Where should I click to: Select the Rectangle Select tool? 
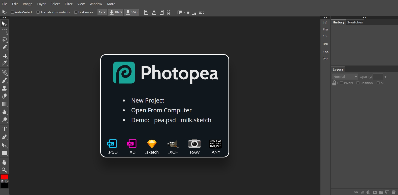(x=4, y=31)
